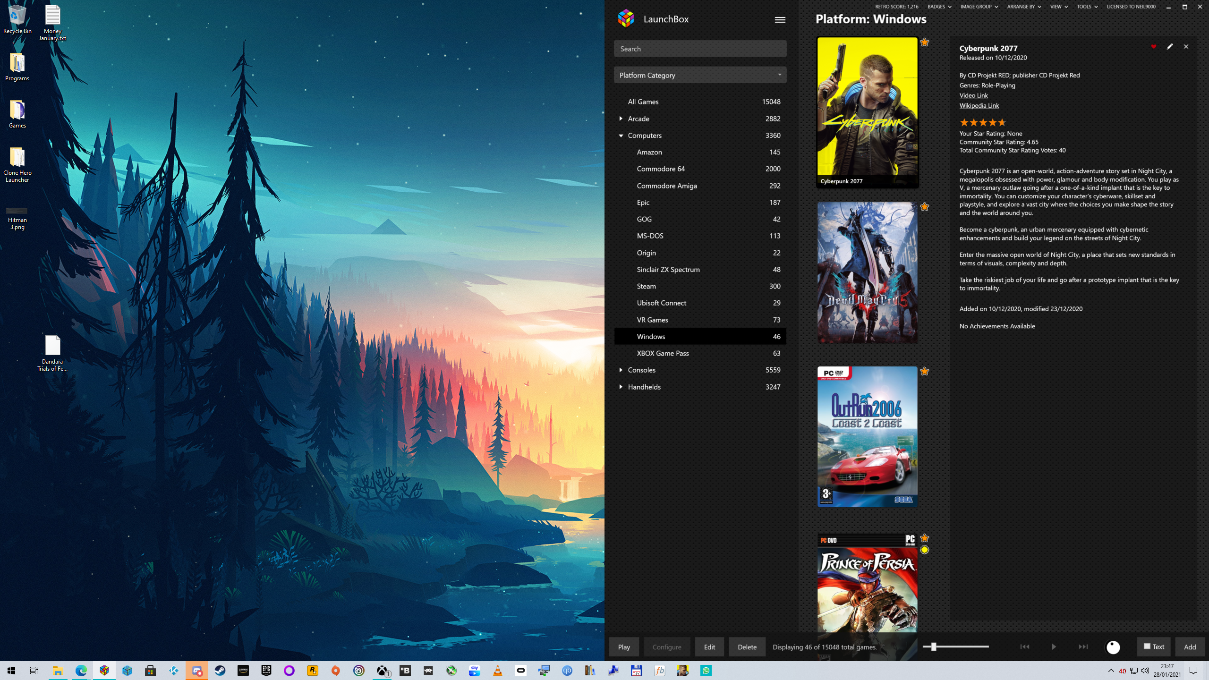Skip to previous music track
The image size is (1209, 680).
tap(1024, 647)
